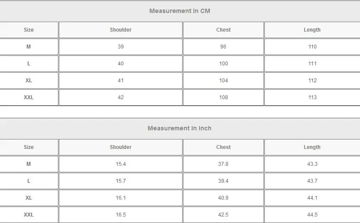Select the chest value 39.4 cell
The width and height of the screenshot is (360, 223).
(x=223, y=181)
